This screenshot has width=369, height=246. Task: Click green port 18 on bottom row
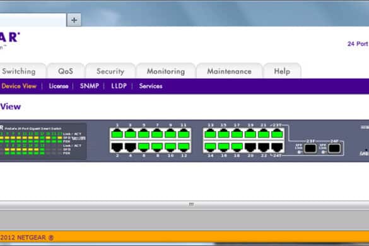(x=237, y=147)
